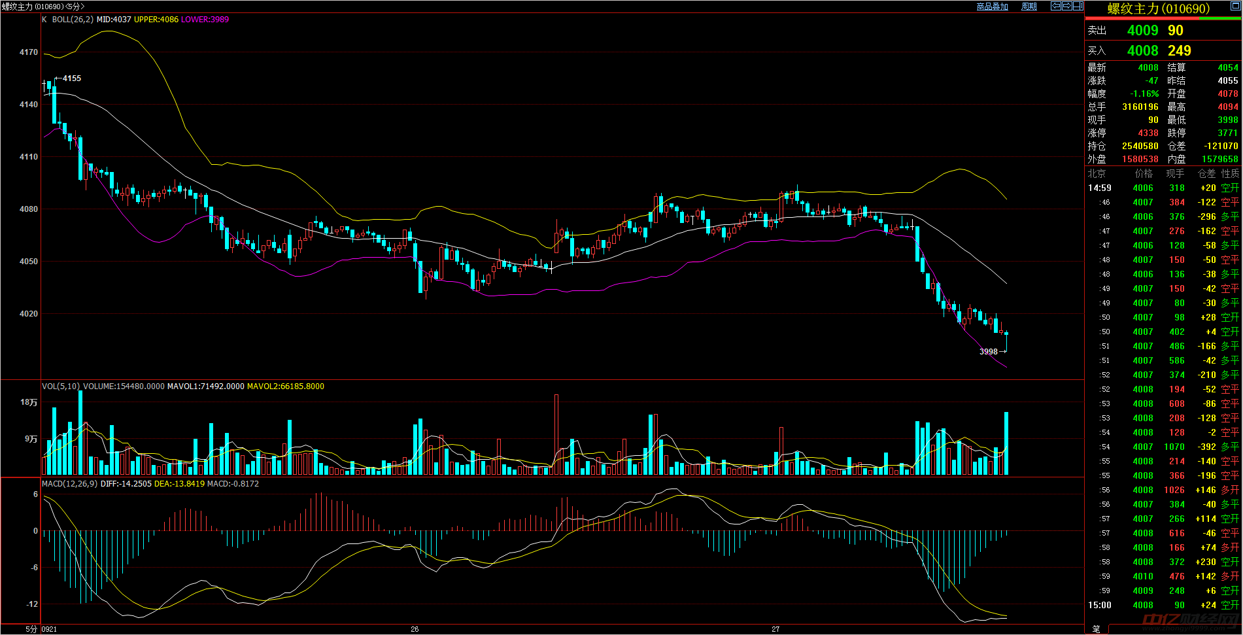
Task: Click the UPPER:4086 Bollinger value
Action: pyautogui.click(x=156, y=20)
